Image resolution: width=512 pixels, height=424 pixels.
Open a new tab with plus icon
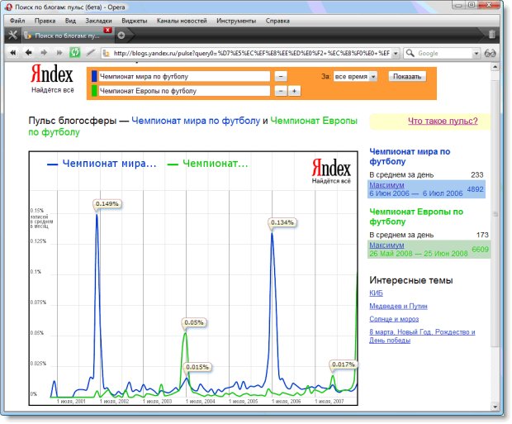(x=121, y=35)
